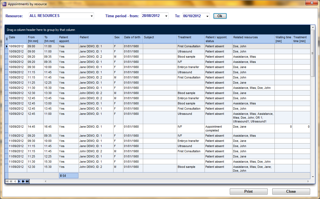Click 11/09/2012 09:20 IVF treatment cell
This screenshot has height=199, width=320.
coord(191,136)
